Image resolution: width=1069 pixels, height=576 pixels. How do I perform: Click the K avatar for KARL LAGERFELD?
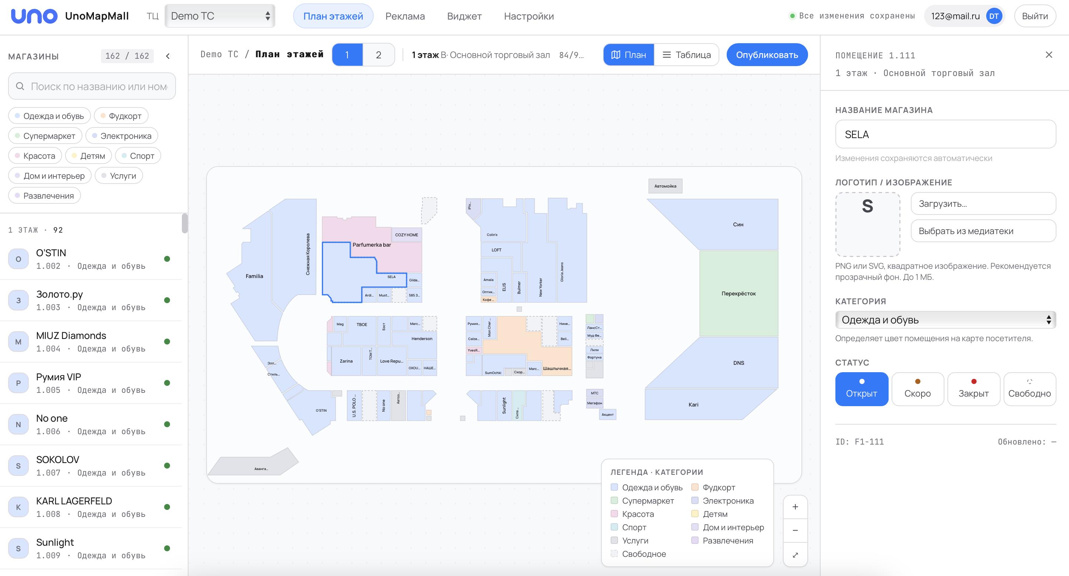(x=18, y=507)
